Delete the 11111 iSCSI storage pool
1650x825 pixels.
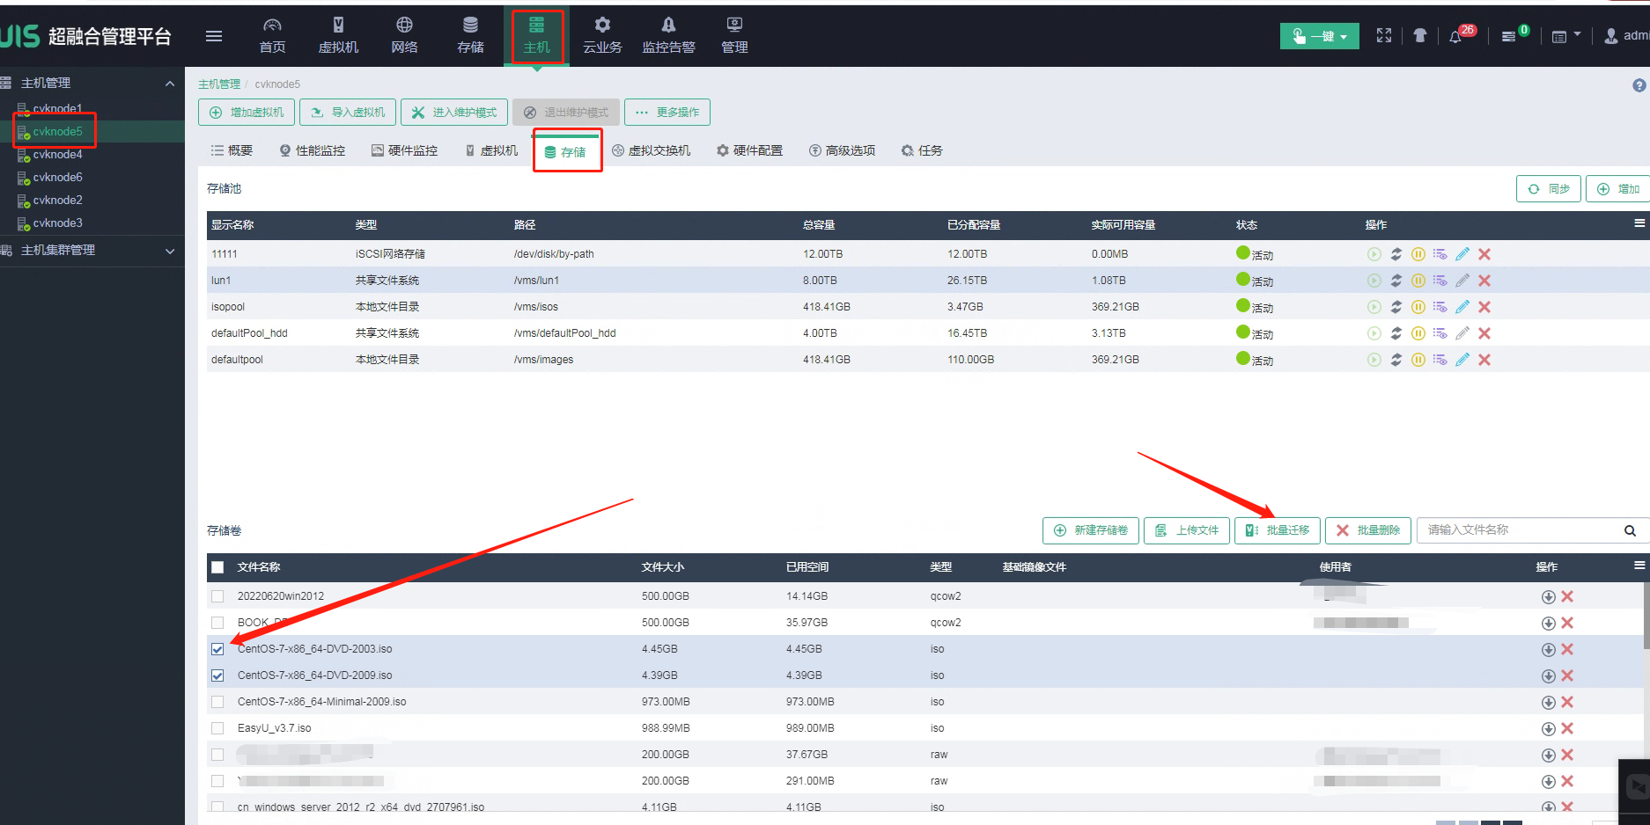coord(1484,254)
